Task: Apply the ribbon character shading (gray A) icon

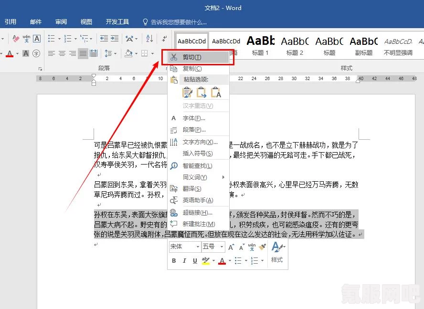Action: pyautogui.click(x=26, y=53)
